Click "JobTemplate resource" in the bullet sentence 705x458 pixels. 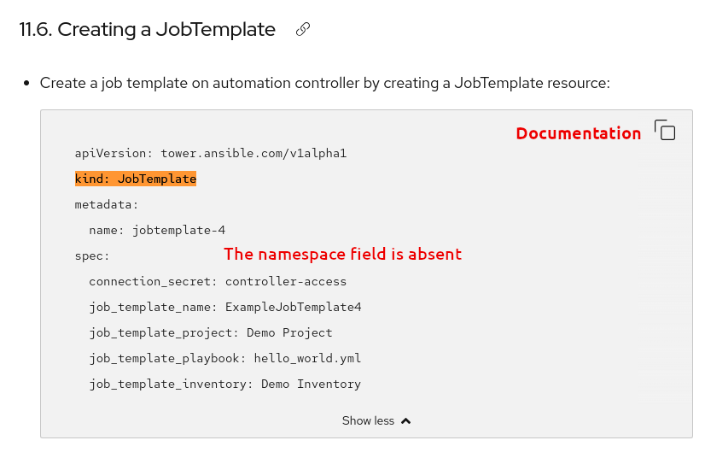[x=529, y=84]
